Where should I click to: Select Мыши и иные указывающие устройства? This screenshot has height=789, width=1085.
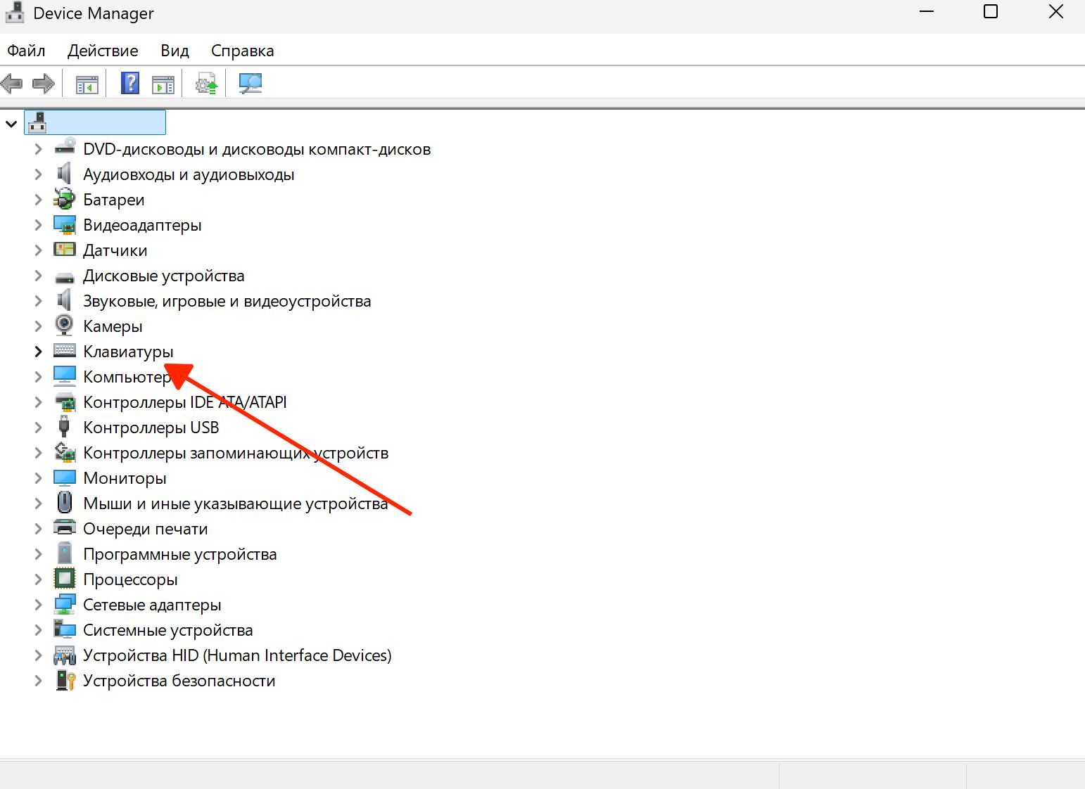click(235, 503)
